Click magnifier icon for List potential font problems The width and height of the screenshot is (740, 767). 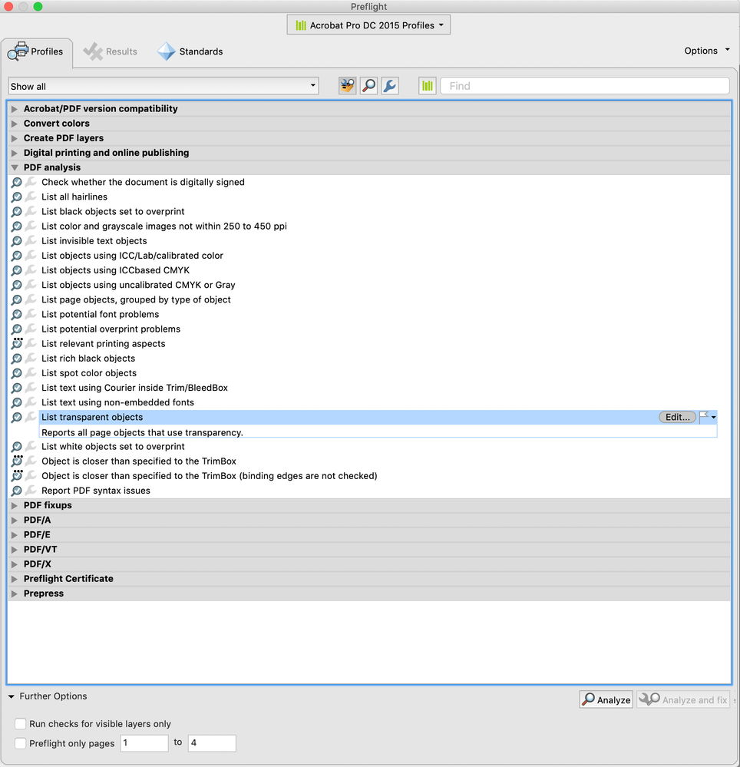[17, 314]
